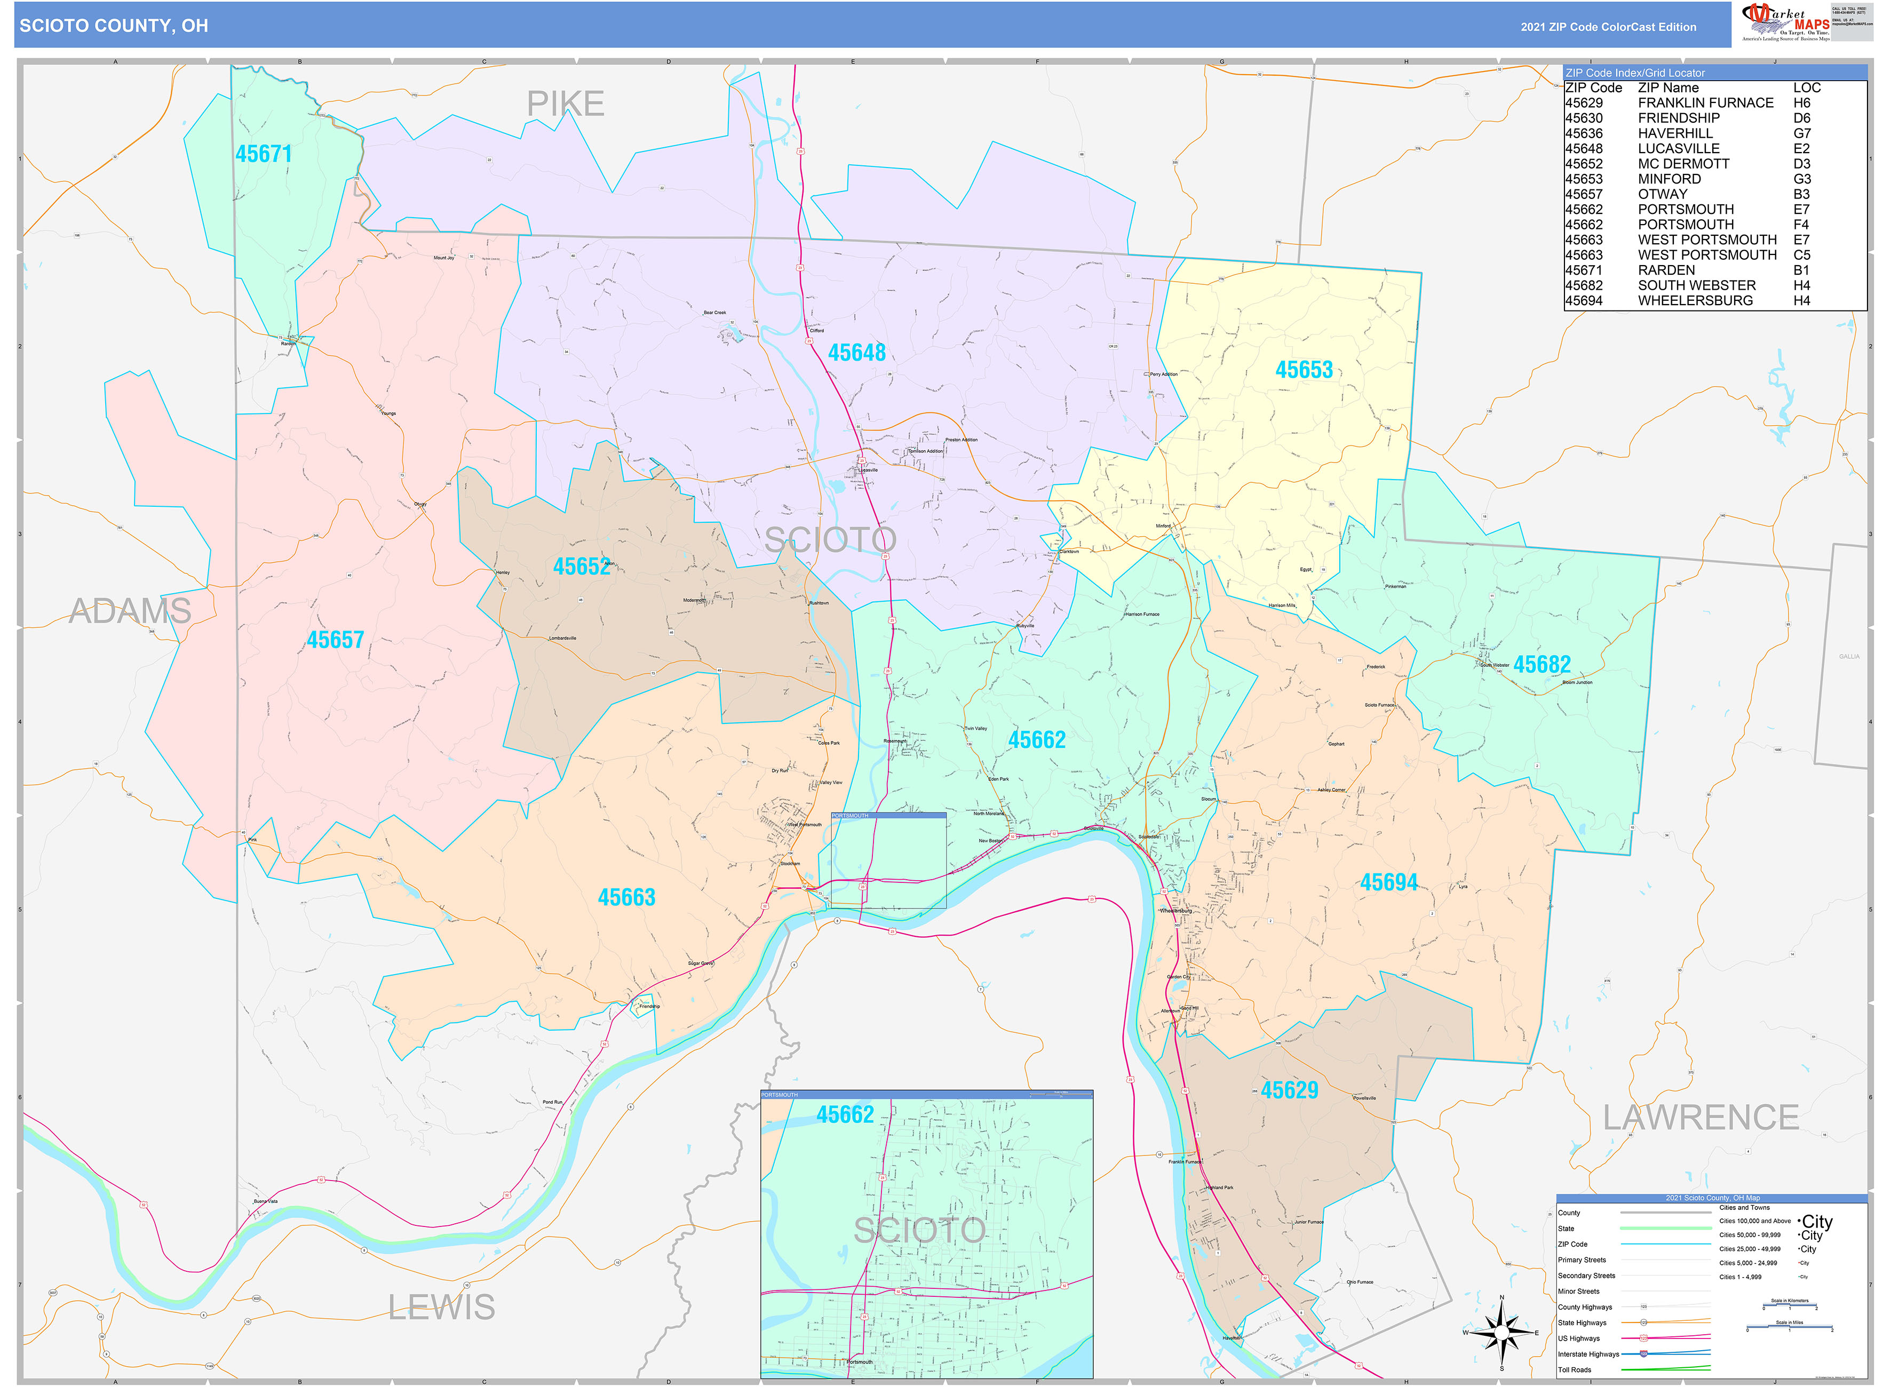1883x1387 pixels.
Task: Click 'Primary Streets' in the legend
Action: (1582, 1260)
